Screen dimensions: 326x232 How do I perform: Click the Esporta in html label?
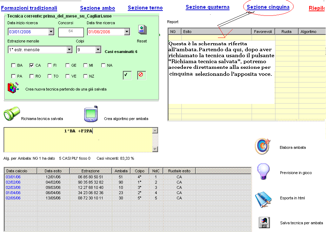pos(292,198)
